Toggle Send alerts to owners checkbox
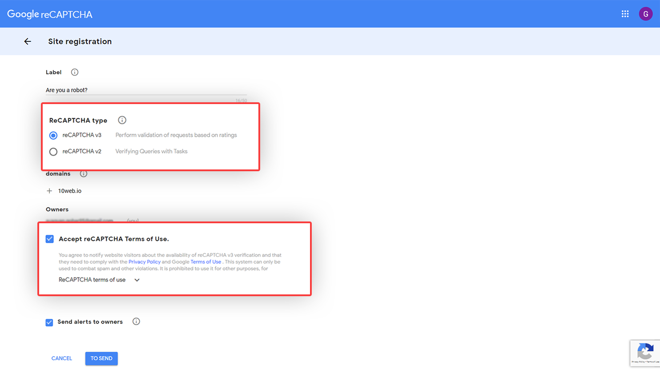Screen dimensions: 660x370 pyautogui.click(x=49, y=322)
